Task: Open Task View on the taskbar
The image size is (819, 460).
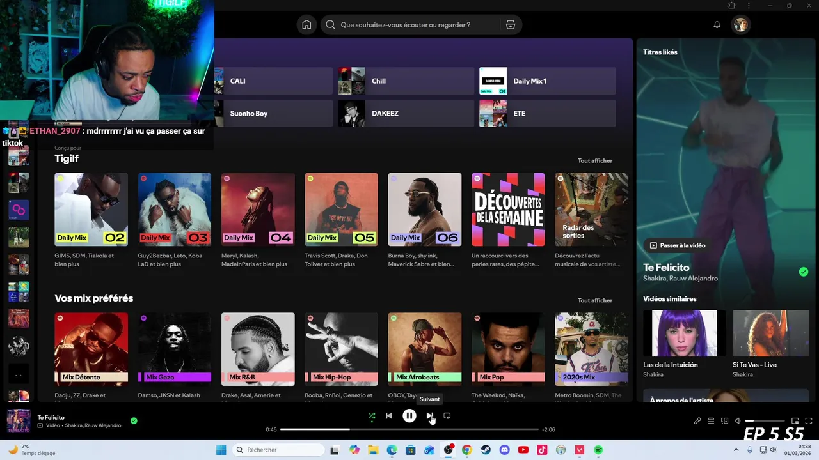Action: pos(335,450)
